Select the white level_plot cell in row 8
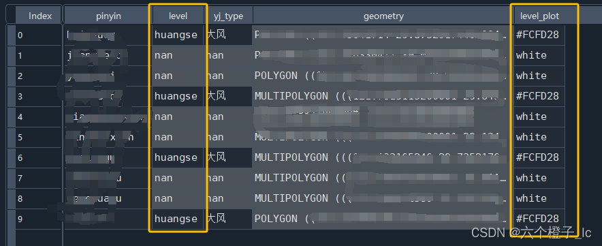 [539, 198]
